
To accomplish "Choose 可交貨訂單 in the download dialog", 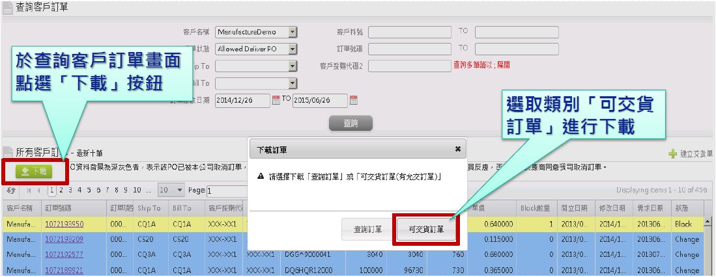I will click(x=426, y=230).
